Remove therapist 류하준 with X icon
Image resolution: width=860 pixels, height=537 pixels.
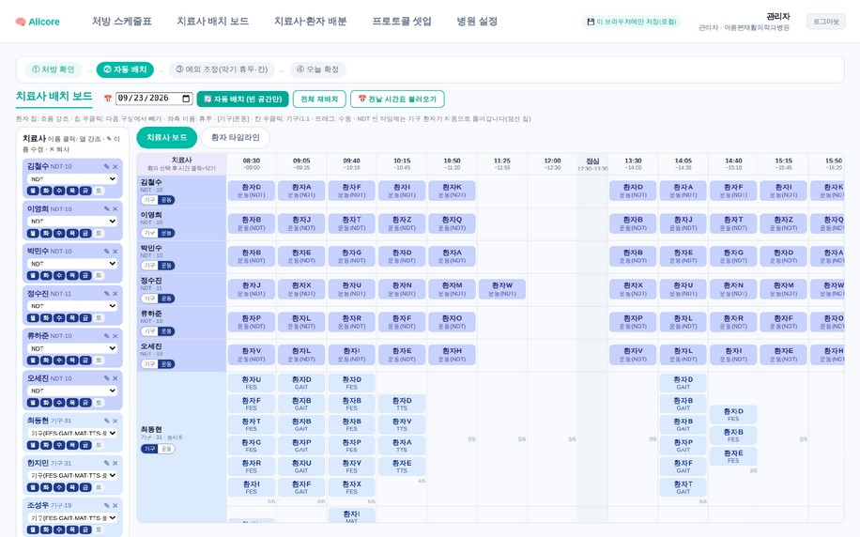tap(115, 336)
